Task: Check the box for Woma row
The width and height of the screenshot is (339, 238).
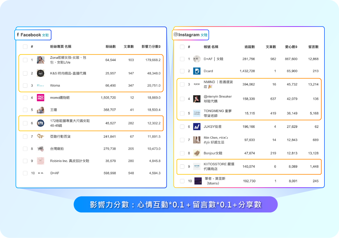Action: click(25, 86)
